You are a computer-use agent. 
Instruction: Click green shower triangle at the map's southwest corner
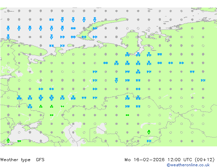pyautogui.click(x=8, y=141)
